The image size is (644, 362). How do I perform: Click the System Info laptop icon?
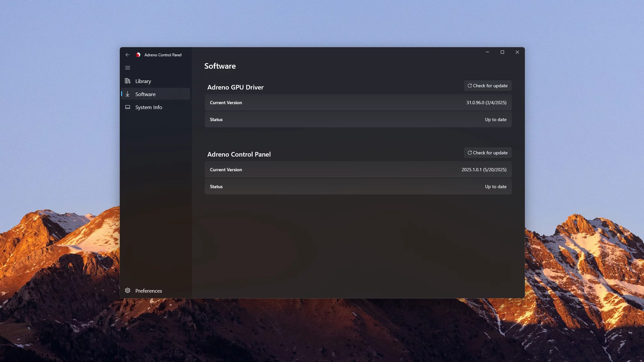[128, 107]
